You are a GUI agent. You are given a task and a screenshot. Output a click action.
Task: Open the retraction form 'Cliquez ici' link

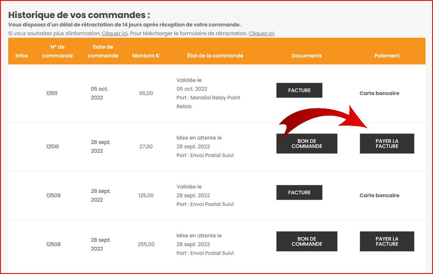[x=261, y=33]
